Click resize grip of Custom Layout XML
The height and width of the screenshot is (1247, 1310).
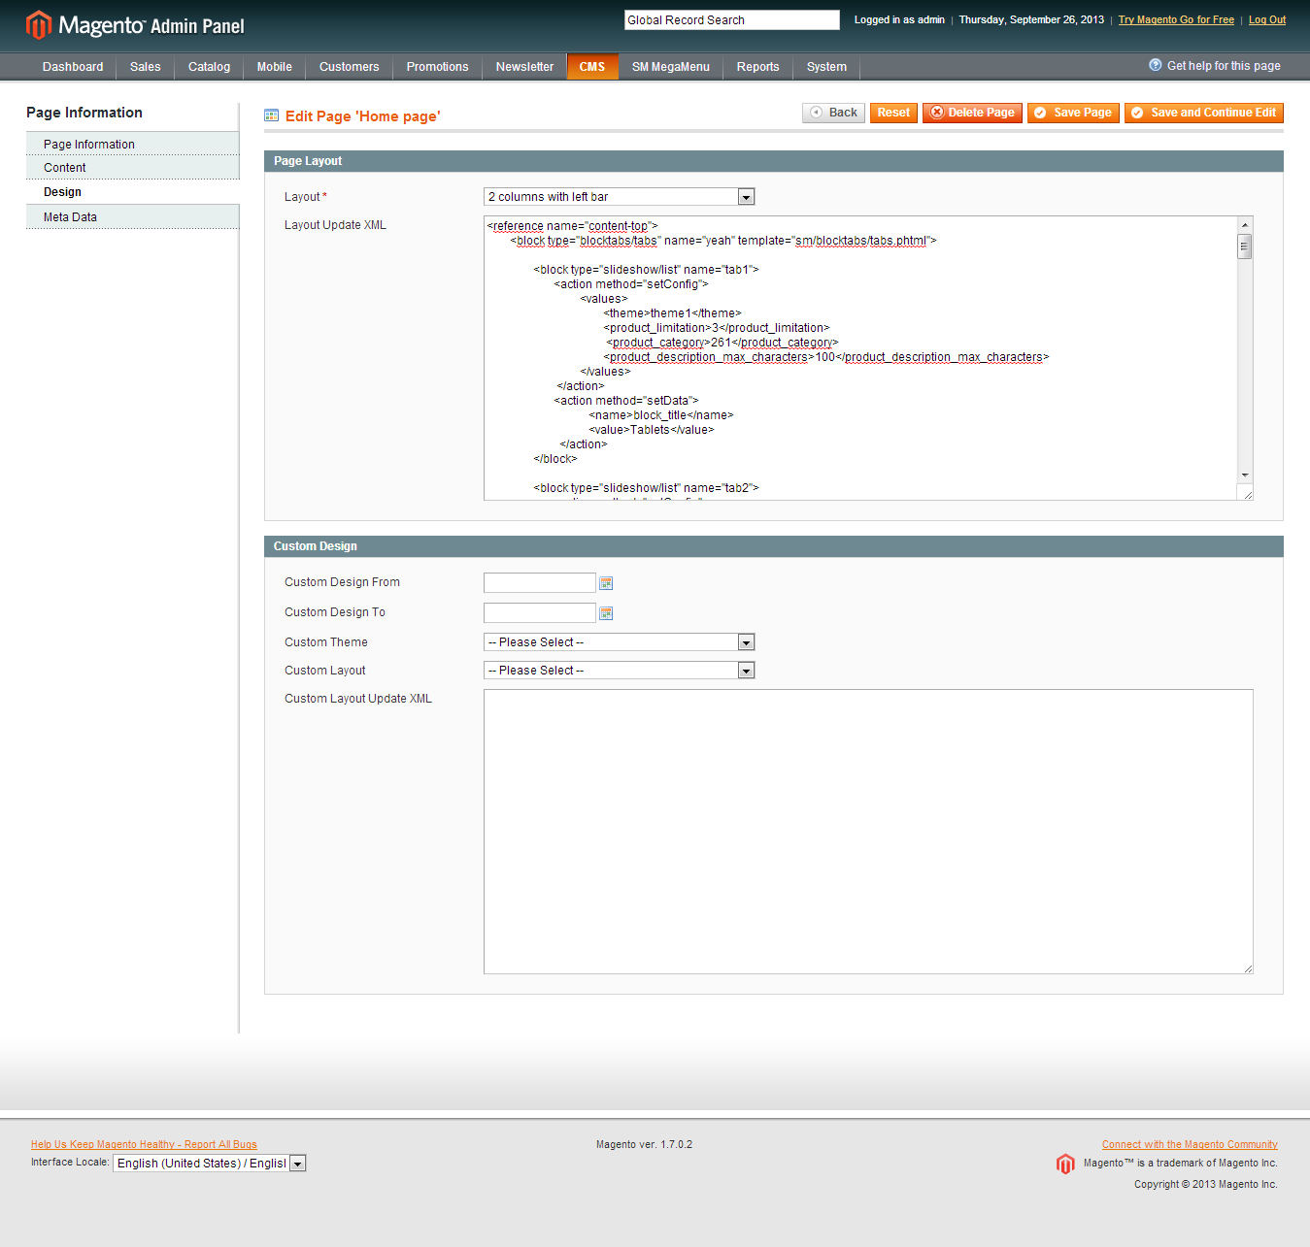coord(1248,968)
